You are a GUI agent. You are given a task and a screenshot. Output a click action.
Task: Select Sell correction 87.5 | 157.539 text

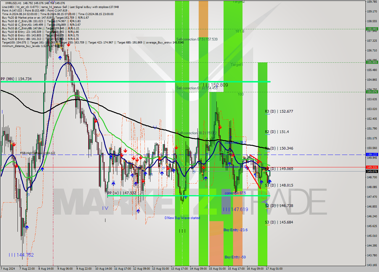pyautogui.click(x=197, y=39)
